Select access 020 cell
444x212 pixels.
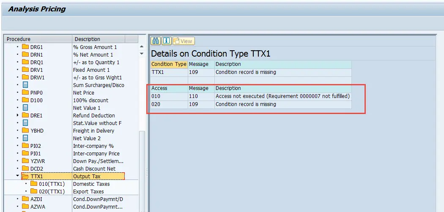coord(169,104)
